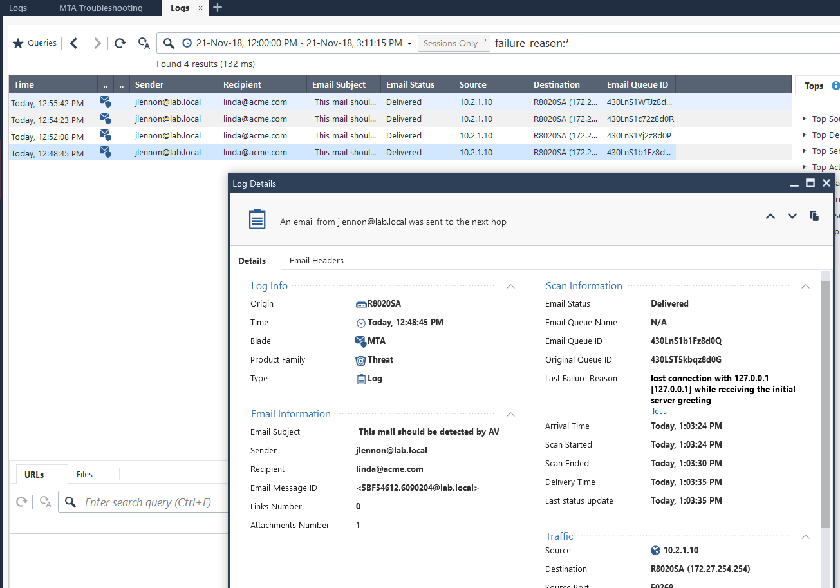Collapse the Email Information section
Viewport: 840px width, 588px height.
(511, 414)
